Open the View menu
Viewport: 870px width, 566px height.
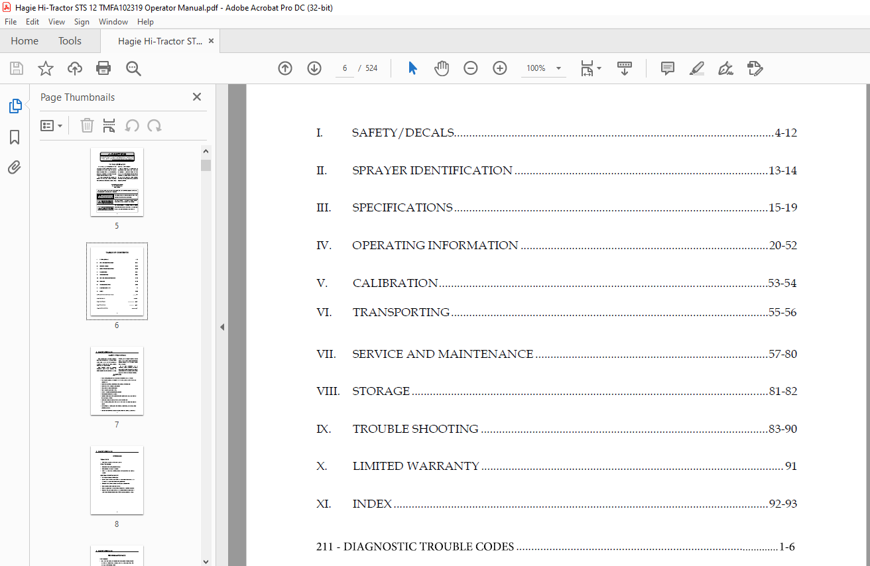pos(57,22)
